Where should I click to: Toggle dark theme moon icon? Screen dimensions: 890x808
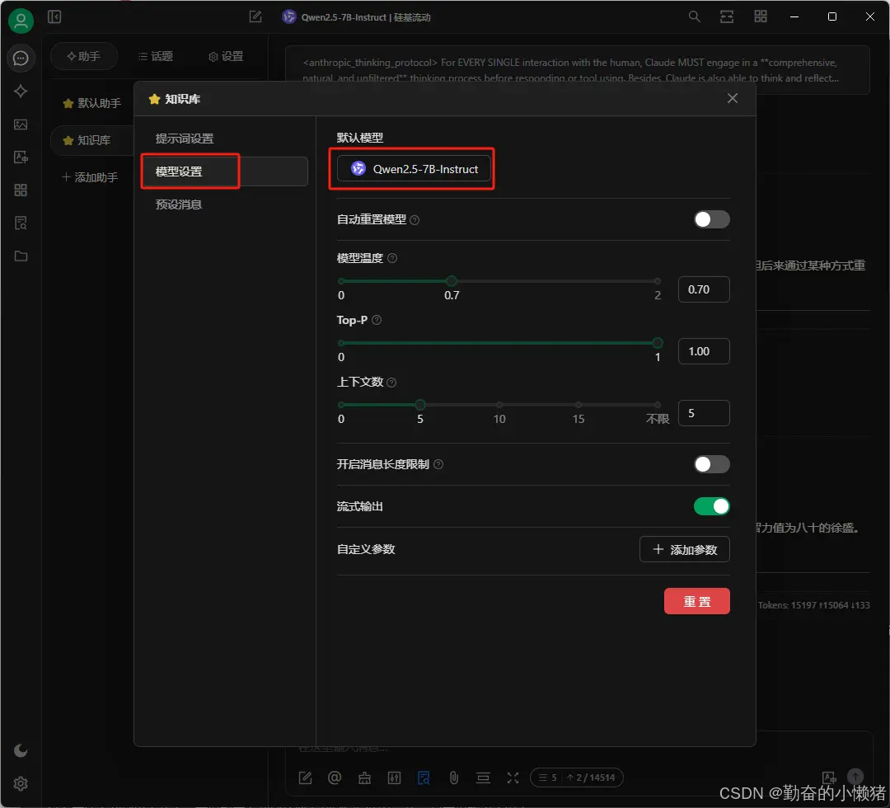point(21,750)
